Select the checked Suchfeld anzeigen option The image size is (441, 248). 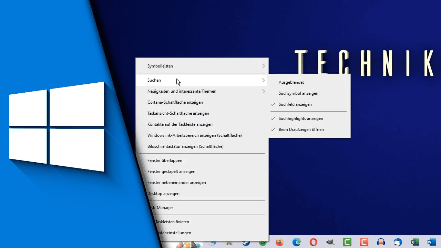click(309, 104)
